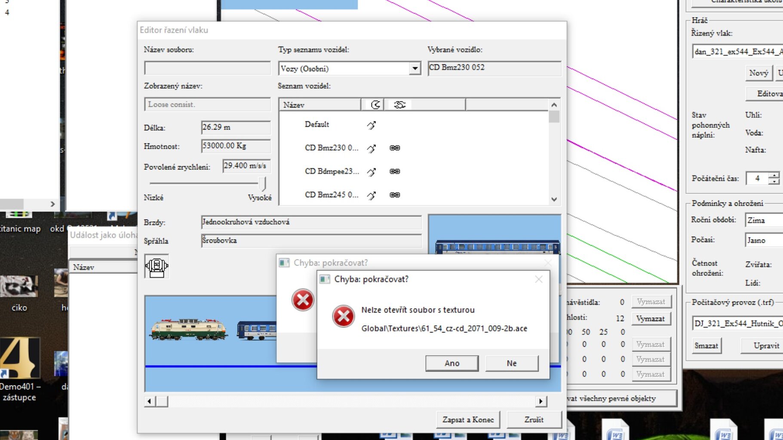The width and height of the screenshot is (783, 440).
Task: Click the Název column header
Action: point(319,105)
